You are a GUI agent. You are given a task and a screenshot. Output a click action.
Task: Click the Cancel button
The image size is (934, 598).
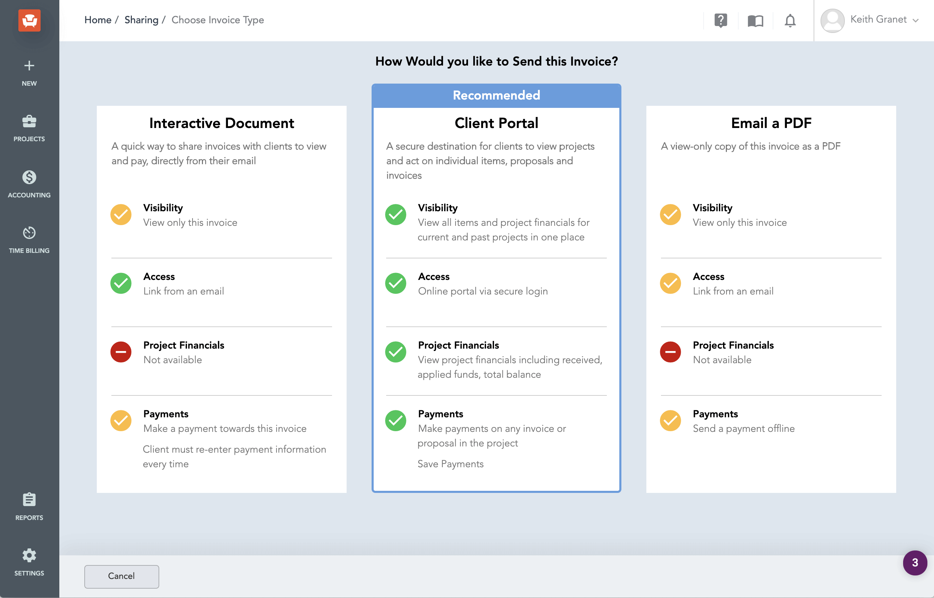click(x=121, y=576)
